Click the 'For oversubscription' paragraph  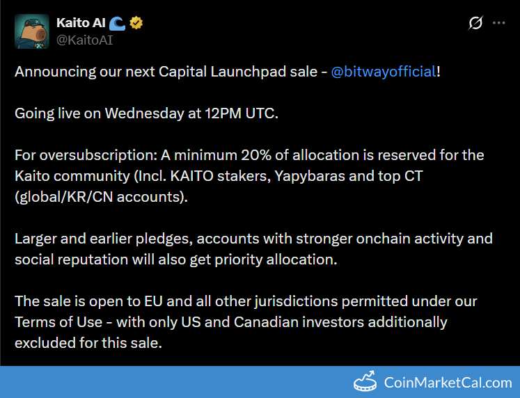pyautogui.click(x=249, y=176)
